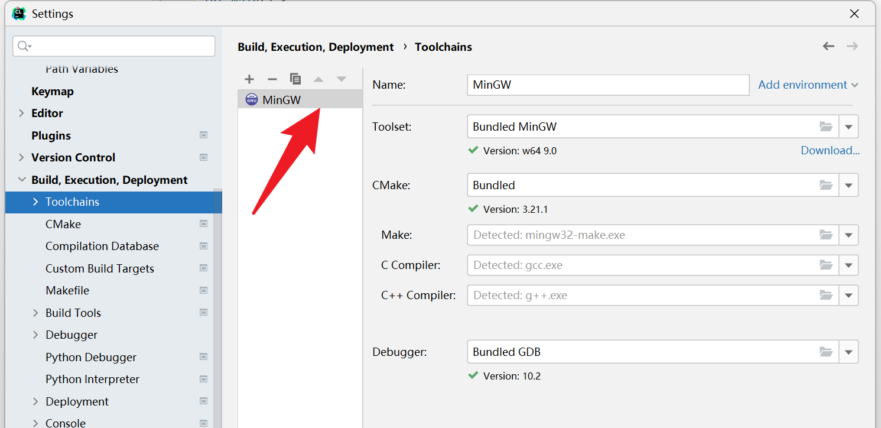The height and width of the screenshot is (428, 881).
Task: Open the Make dropdown arrow
Action: point(849,235)
